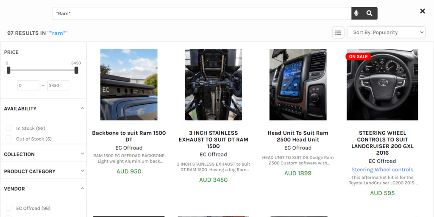Open 3 Inch Stainless Exhaust product title
434x217 pixels.
[x=214, y=139]
